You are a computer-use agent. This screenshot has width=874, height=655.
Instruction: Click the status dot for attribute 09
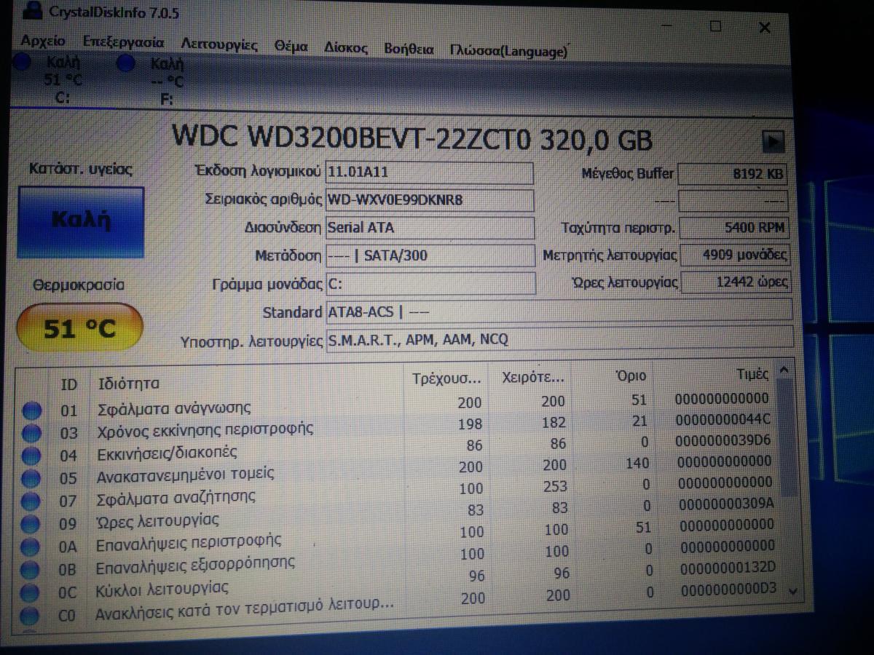30,525
